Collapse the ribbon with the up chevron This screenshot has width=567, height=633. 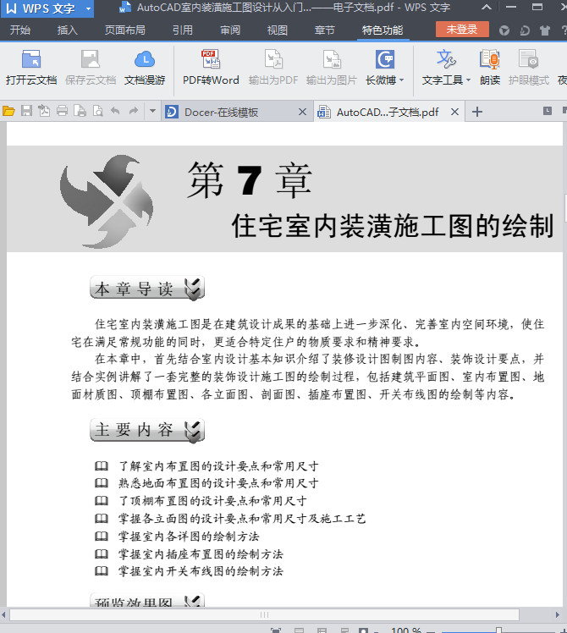[487, 8]
